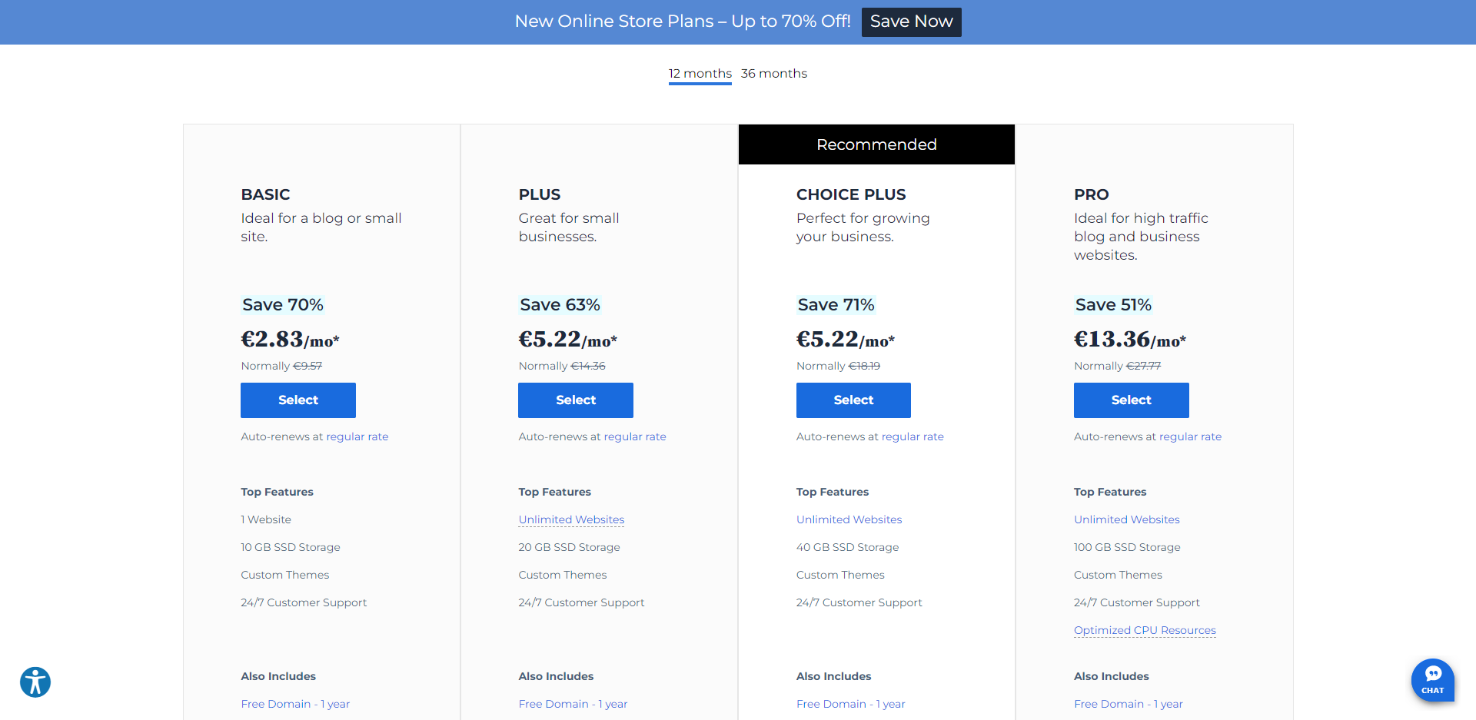Viewport: 1476px width, 720px height.
Task: Open the live chat bubble
Action: [x=1432, y=679]
